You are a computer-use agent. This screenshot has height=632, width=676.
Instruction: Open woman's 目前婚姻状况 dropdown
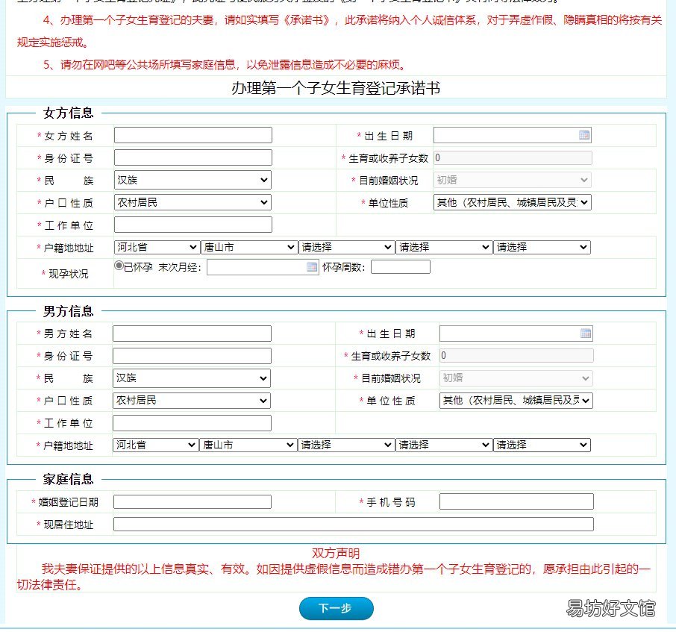(x=512, y=180)
